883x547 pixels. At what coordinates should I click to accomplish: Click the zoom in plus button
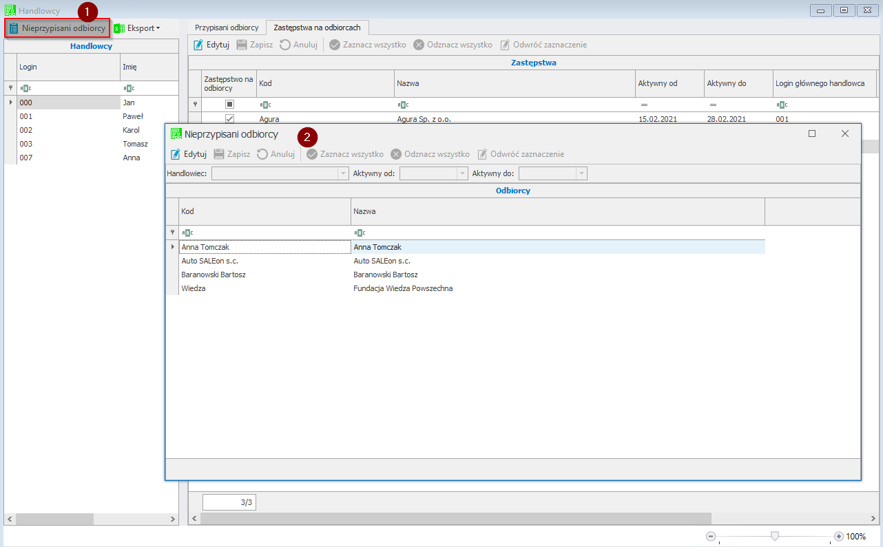pyautogui.click(x=838, y=536)
